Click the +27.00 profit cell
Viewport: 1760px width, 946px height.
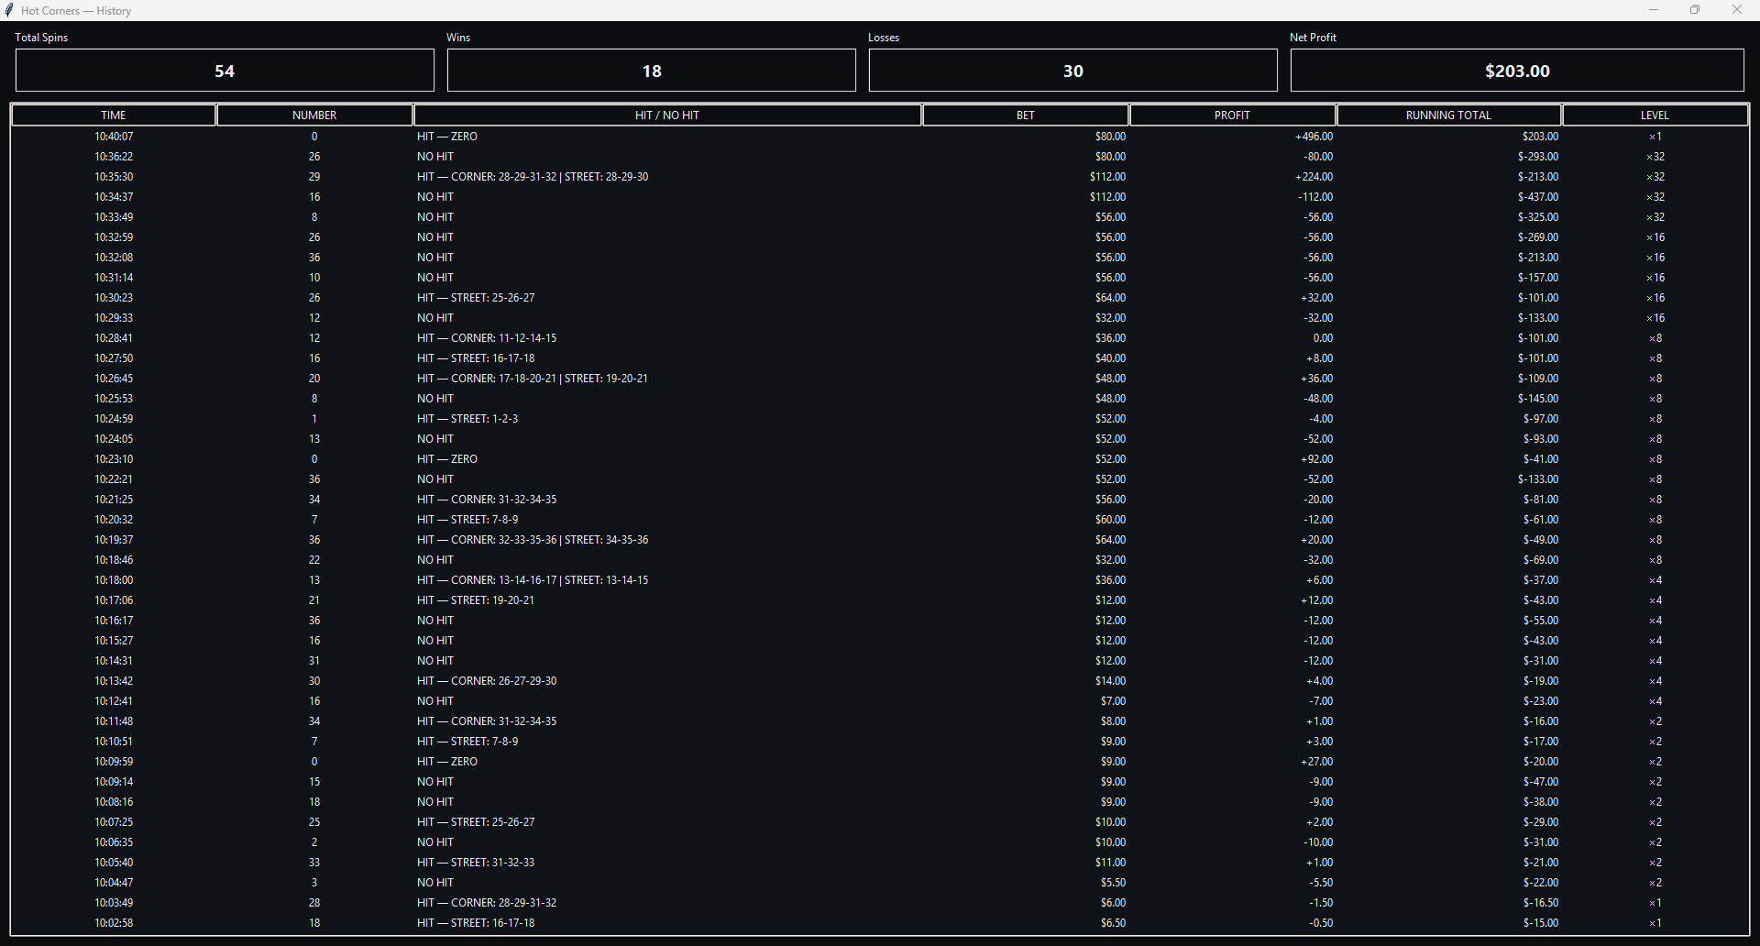coord(1316,762)
